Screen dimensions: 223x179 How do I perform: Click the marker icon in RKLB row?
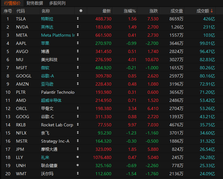click(78, 124)
